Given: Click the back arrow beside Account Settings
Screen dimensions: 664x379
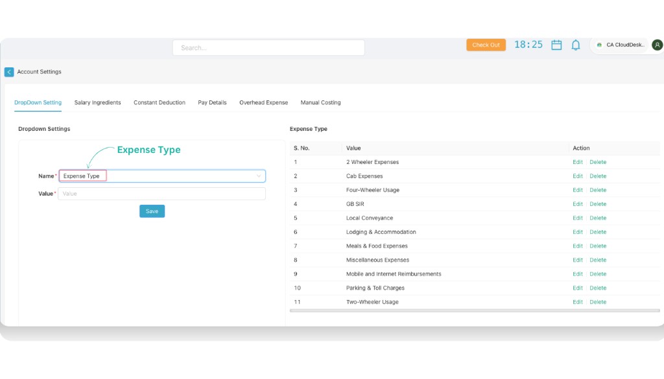Looking at the screenshot, I should pyautogui.click(x=8, y=71).
